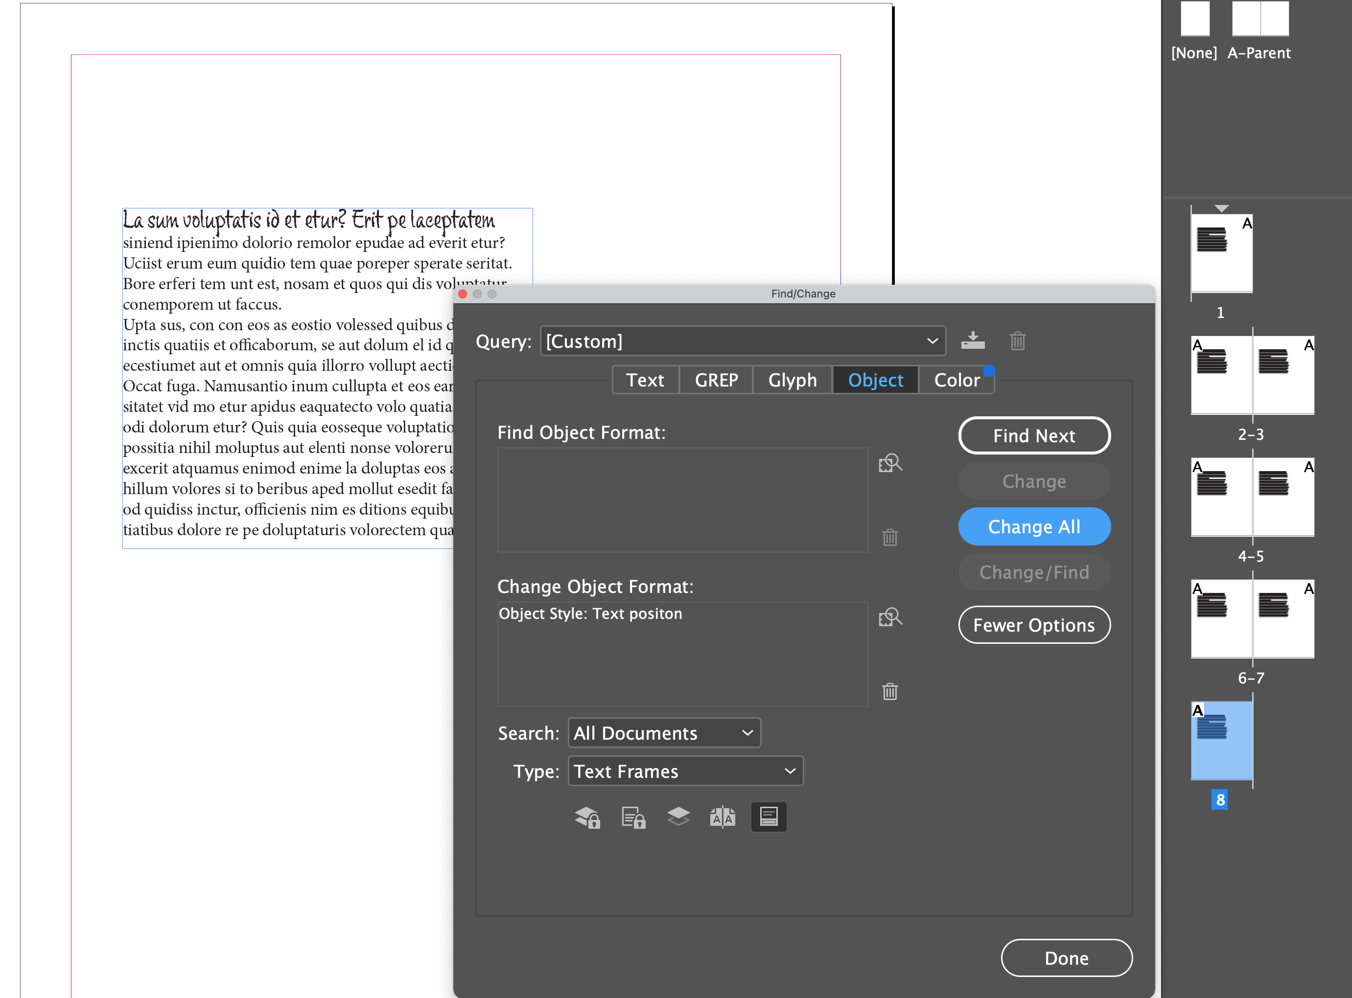Disable the Include Footnotes icon

(768, 817)
